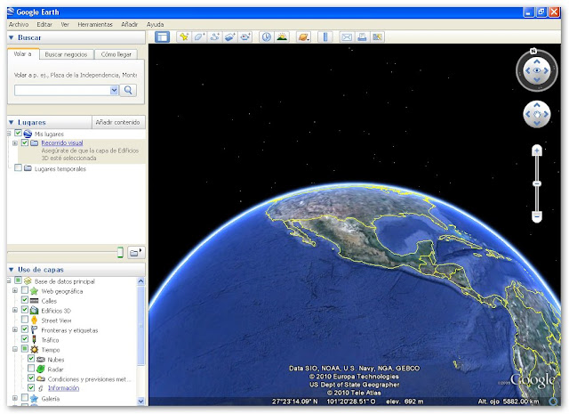Add a placemark with the pushpin icon
The image size is (569, 414).
184,37
